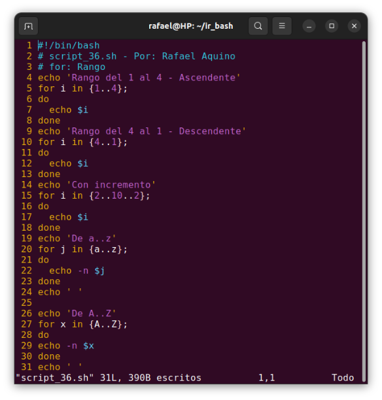382x400 pixels.
Task: Open the terminal search
Action: pyautogui.click(x=258, y=26)
